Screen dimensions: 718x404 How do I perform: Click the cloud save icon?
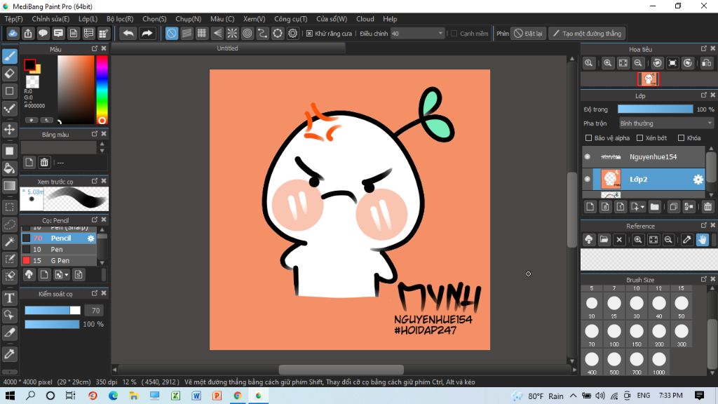click(13, 34)
